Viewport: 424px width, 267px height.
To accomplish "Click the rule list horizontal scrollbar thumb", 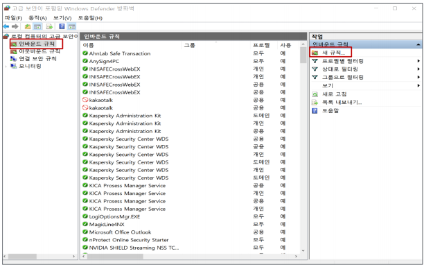I will tap(115, 256).
